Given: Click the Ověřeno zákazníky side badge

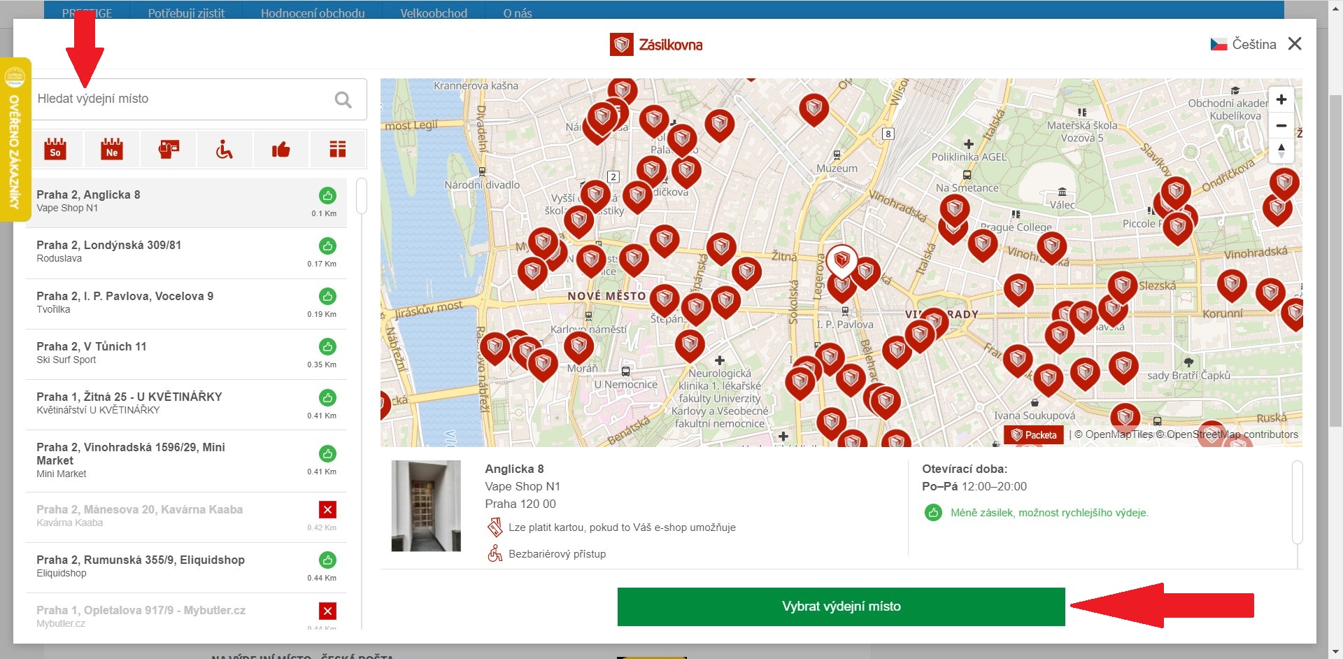Looking at the screenshot, I should click(15, 140).
